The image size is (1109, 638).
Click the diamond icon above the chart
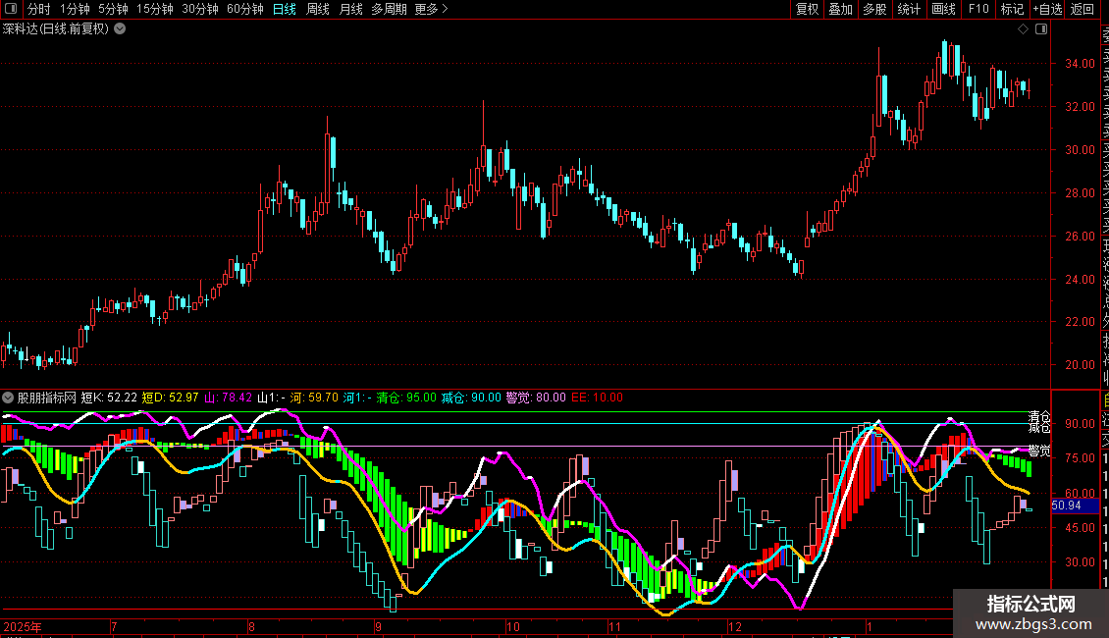pos(1024,29)
